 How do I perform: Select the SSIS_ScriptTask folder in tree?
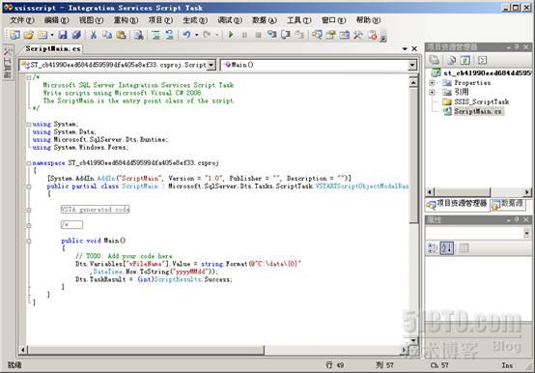click(482, 101)
